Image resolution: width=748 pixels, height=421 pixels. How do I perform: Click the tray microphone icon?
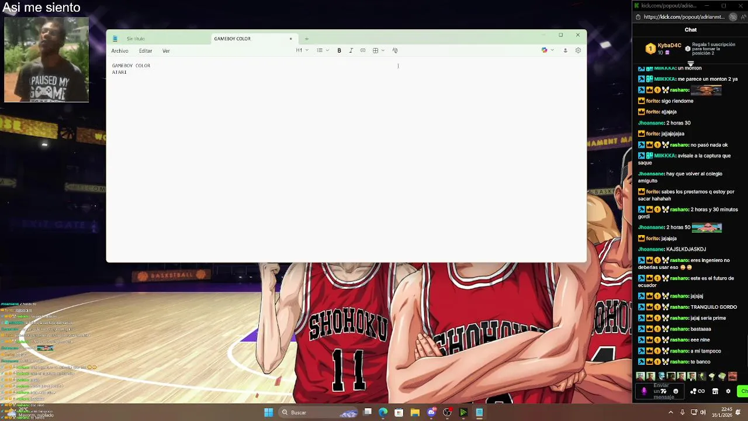pos(682,412)
